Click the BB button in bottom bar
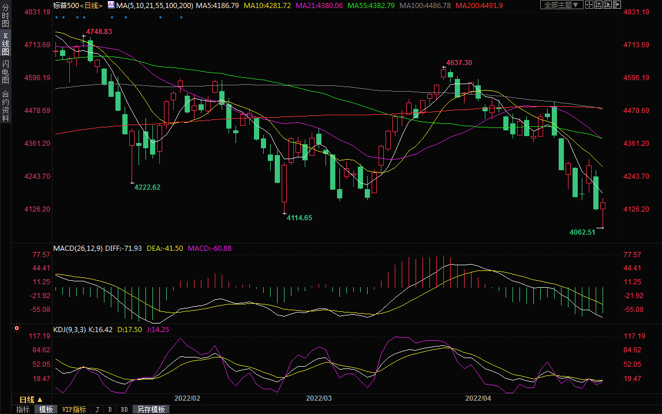This screenshot has width=662, height=414. click(x=124, y=409)
